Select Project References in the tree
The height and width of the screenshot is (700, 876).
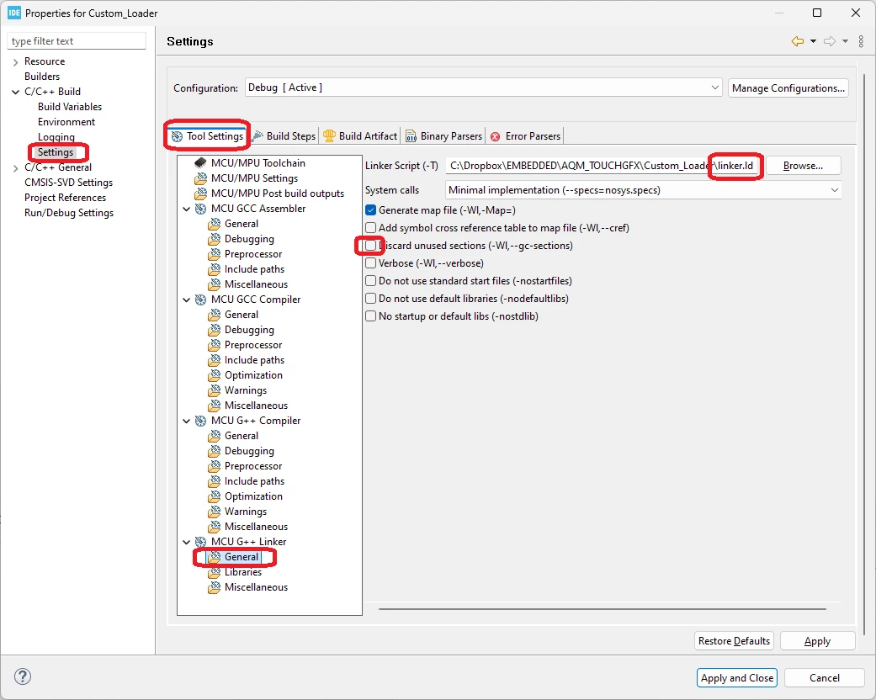tap(65, 198)
